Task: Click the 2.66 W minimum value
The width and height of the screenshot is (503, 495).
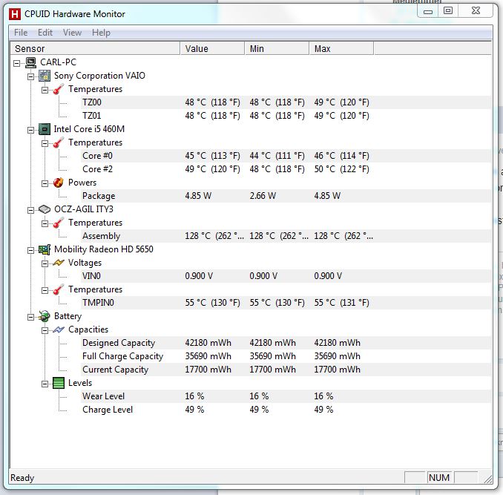Action: [263, 196]
